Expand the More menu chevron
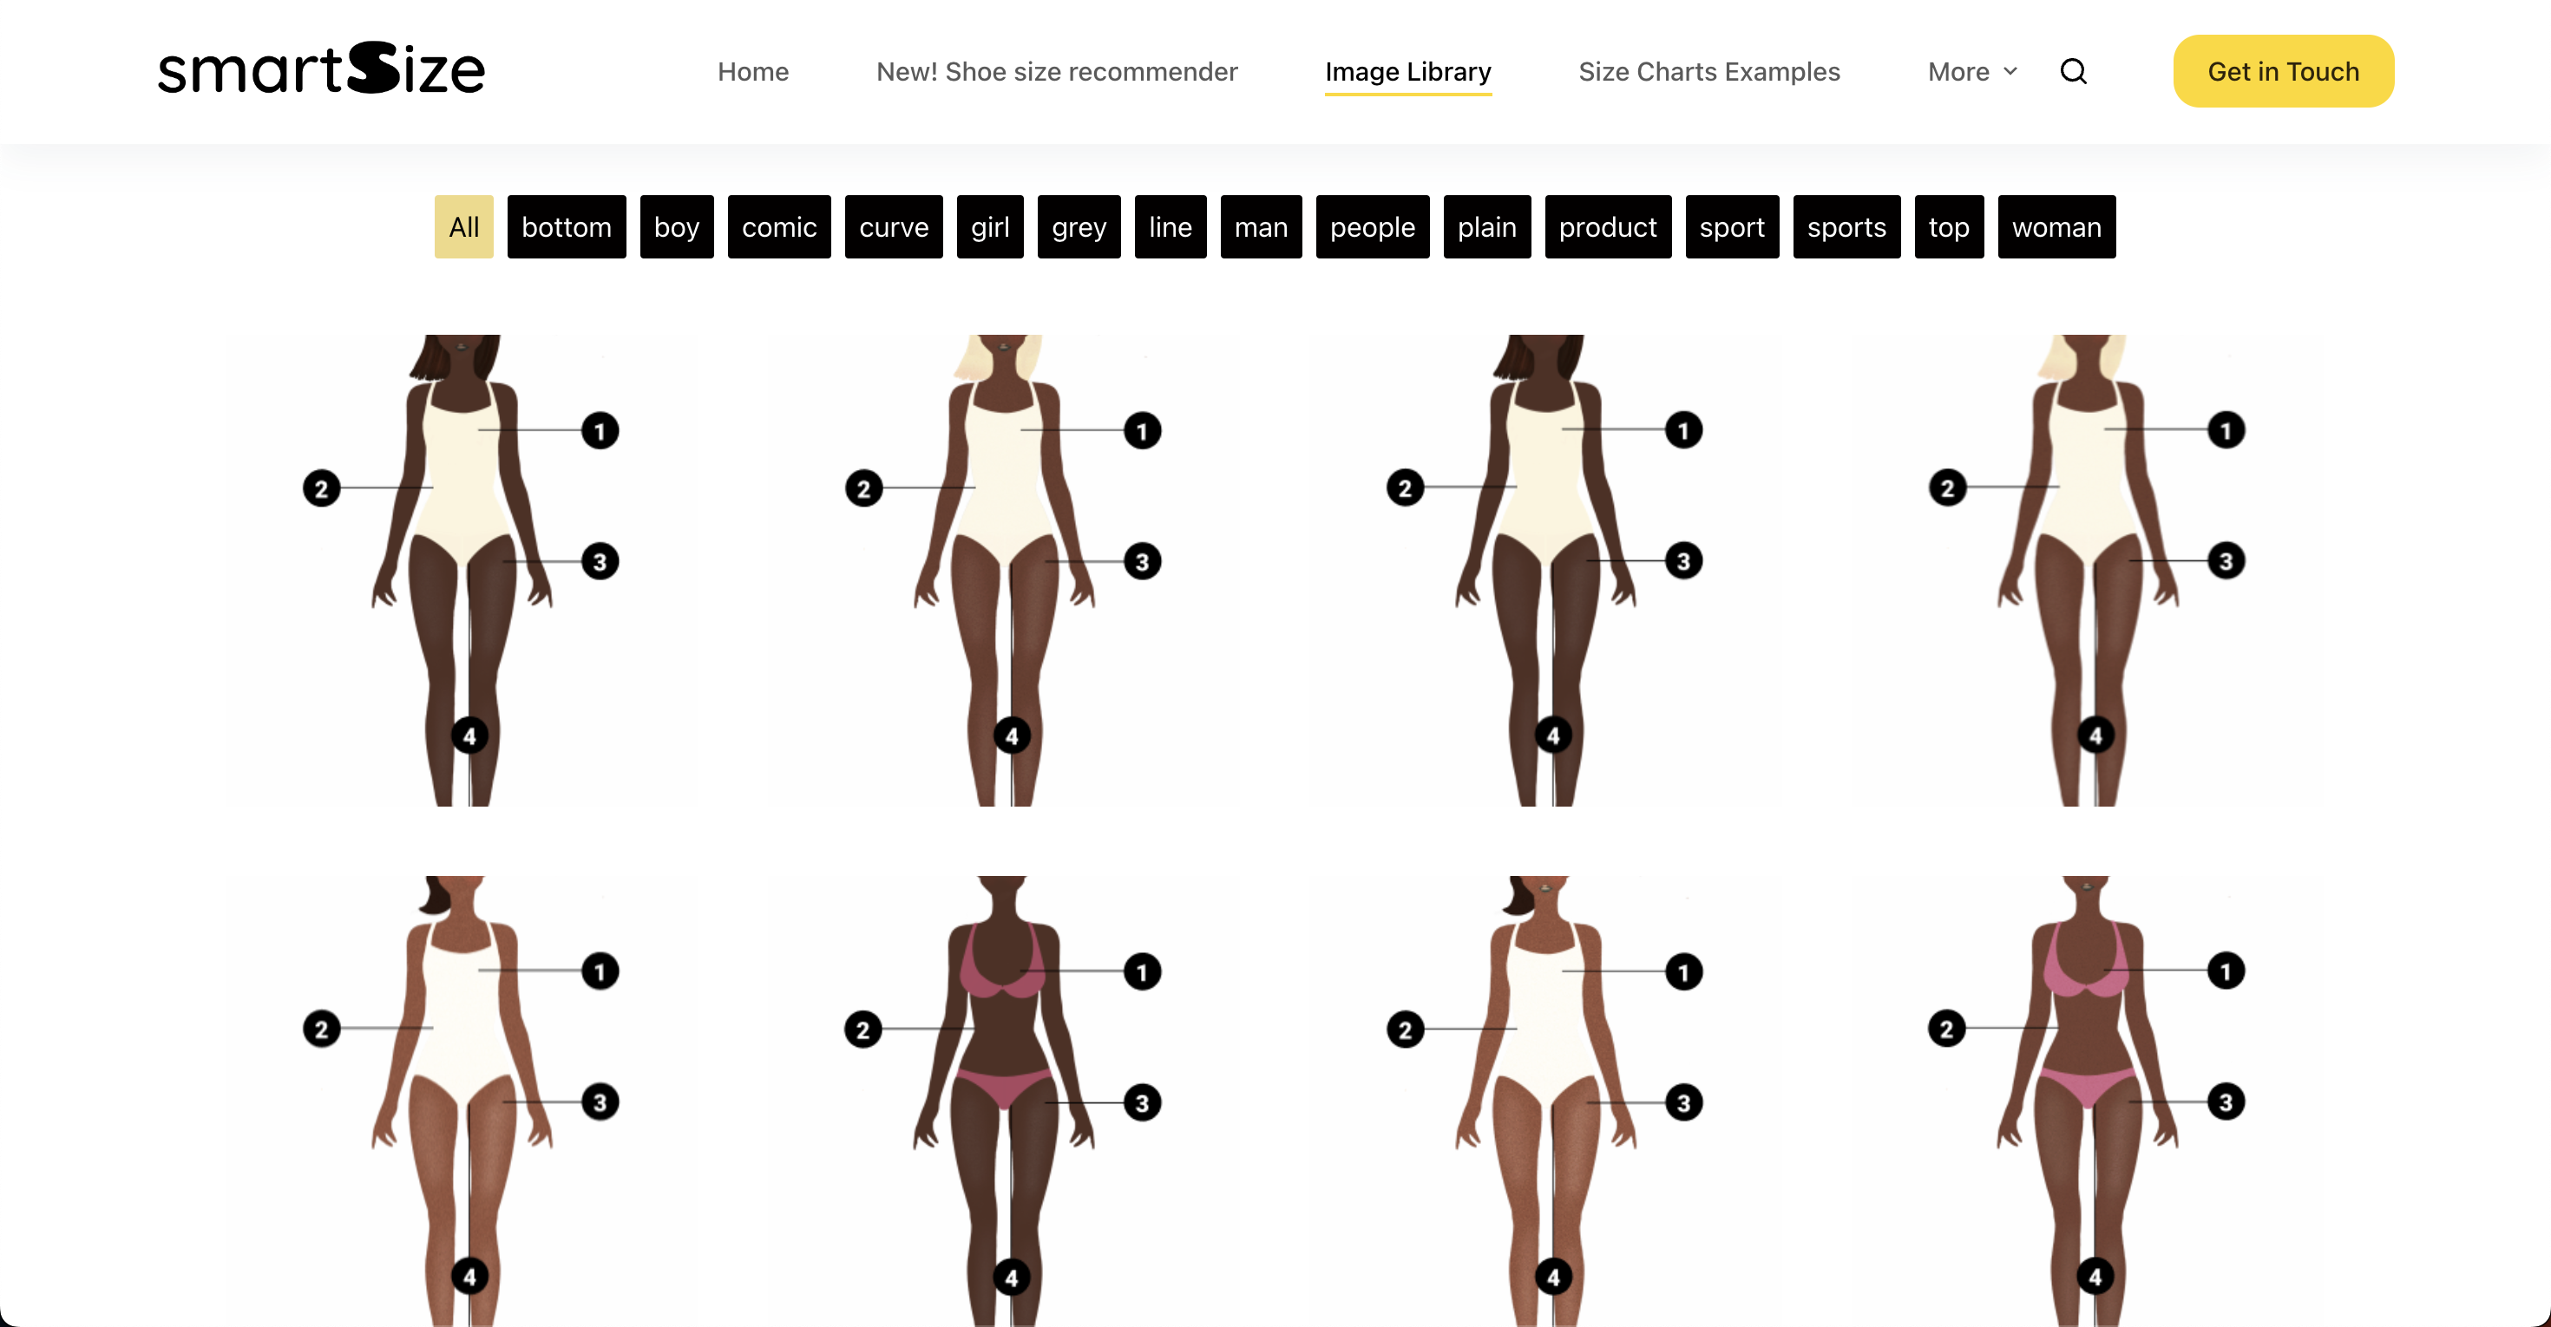Screen dimensions: 2551x1327 coord(2010,71)
